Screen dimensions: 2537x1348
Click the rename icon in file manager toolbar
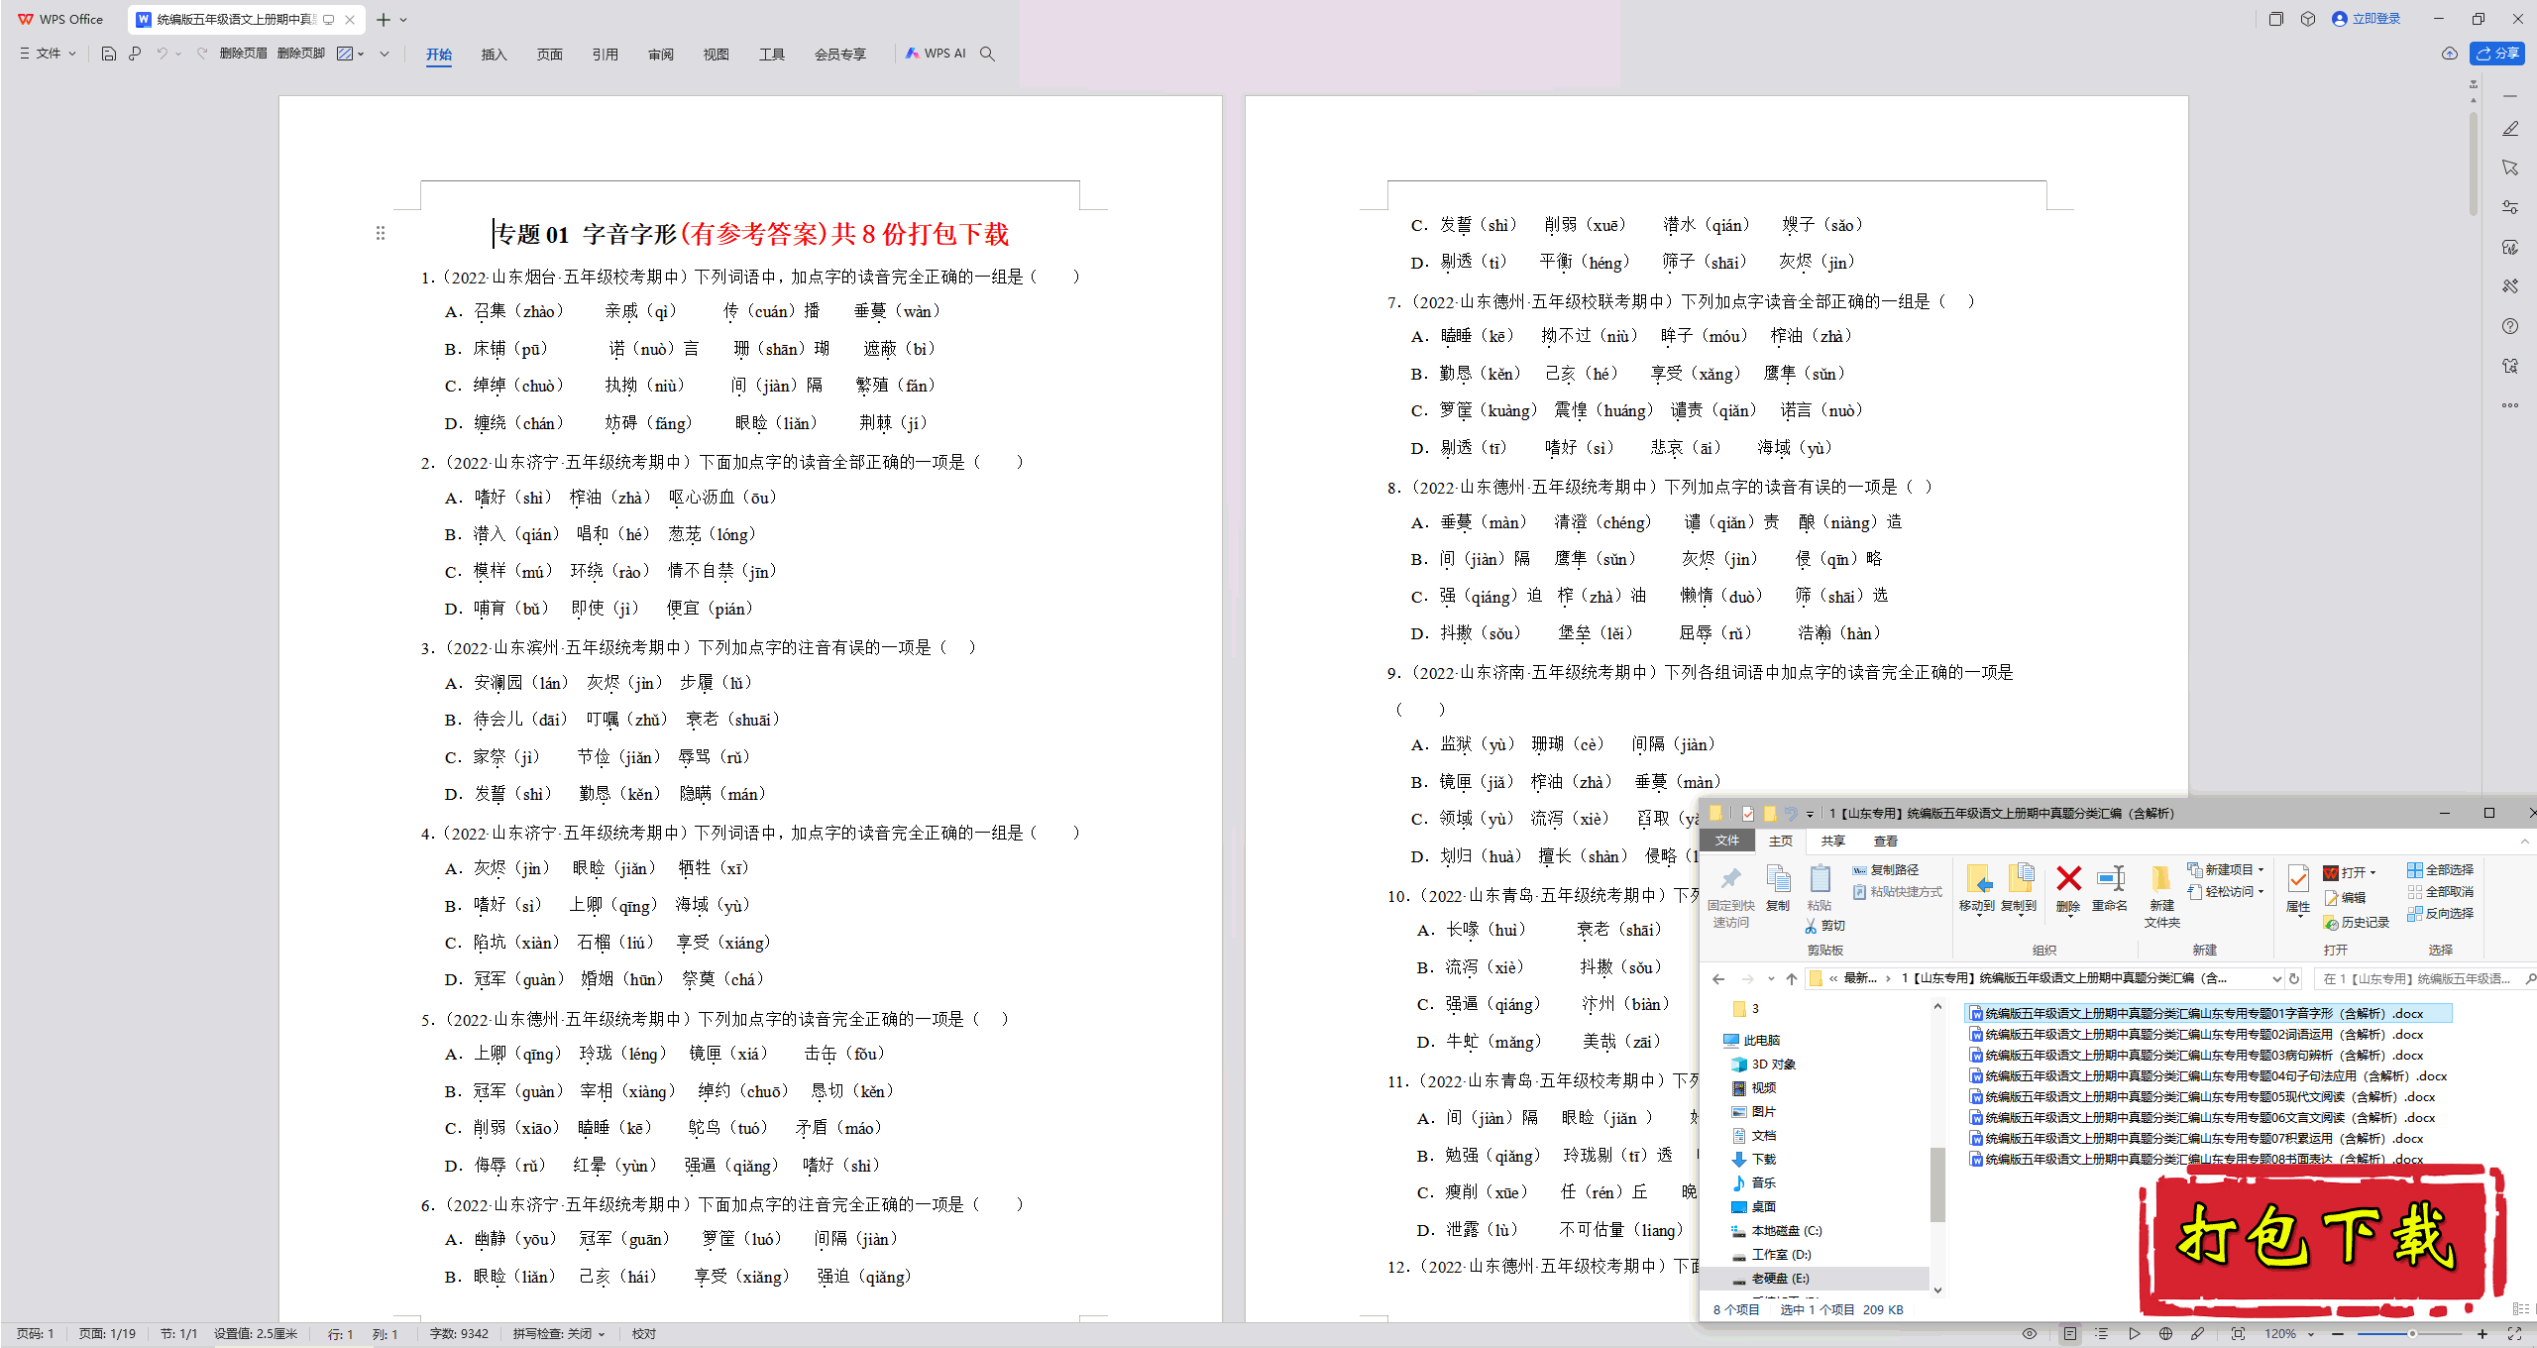coord(2113,881)
